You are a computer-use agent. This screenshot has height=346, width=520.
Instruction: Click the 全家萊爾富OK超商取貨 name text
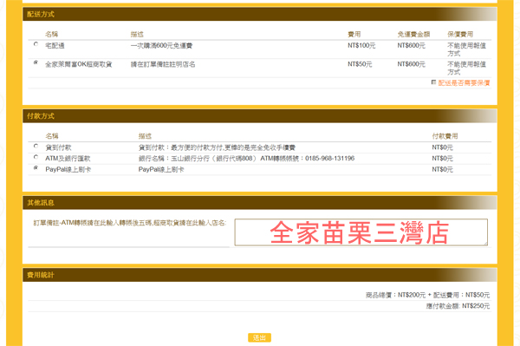click(x=79, y=64)
